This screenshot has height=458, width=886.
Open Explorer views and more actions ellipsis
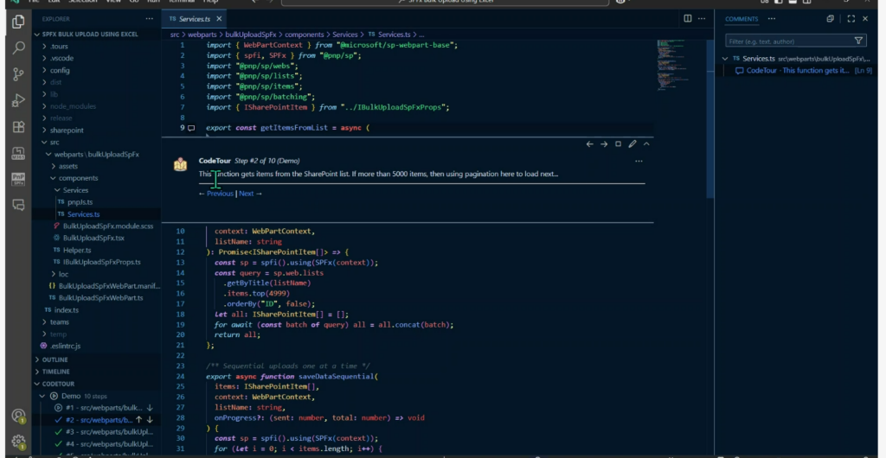pyautogui.click(x=149, y=19)
